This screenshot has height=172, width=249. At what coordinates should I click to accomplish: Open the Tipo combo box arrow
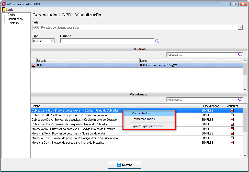pyautogui.click(x=52, y=41)
